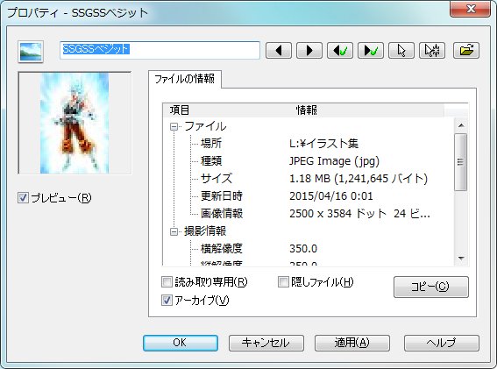Click the value 350.0 for 横解像度
The width and height of the screenshot is (497, 369).
[303, 249]
